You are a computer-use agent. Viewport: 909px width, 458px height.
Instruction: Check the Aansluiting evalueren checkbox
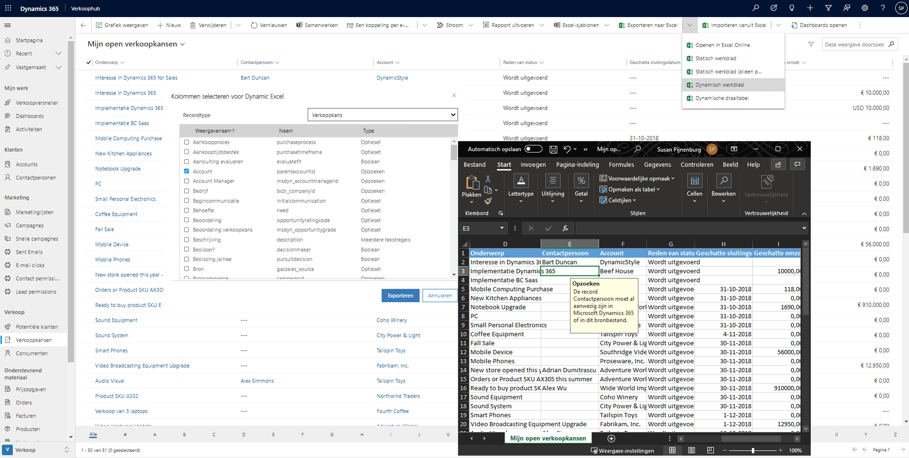point(187,162)
